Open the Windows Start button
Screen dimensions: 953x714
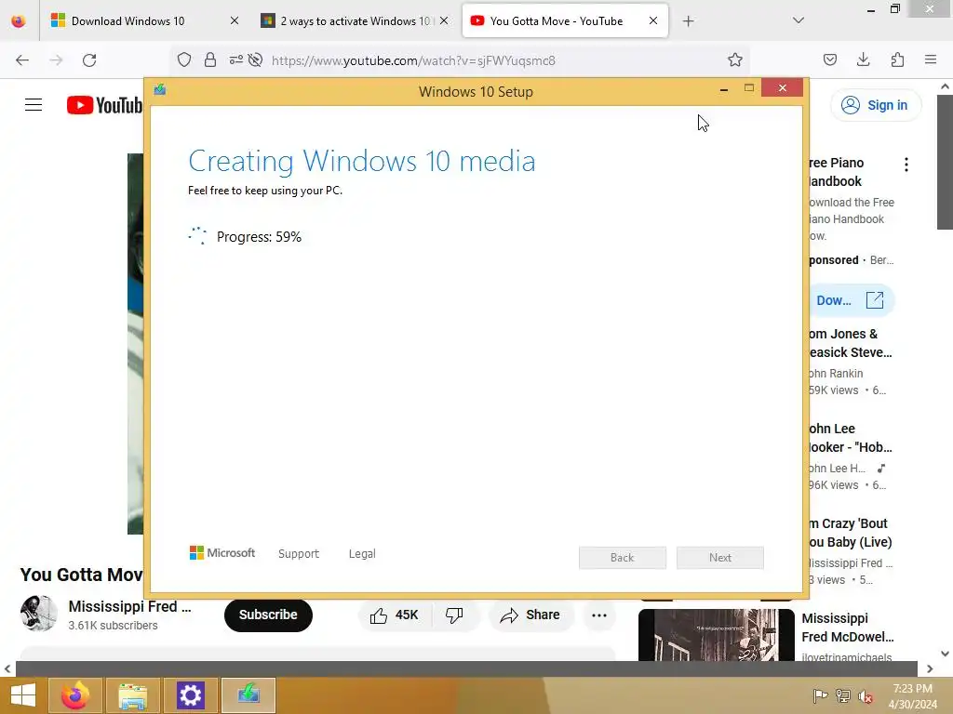(23, 695)
